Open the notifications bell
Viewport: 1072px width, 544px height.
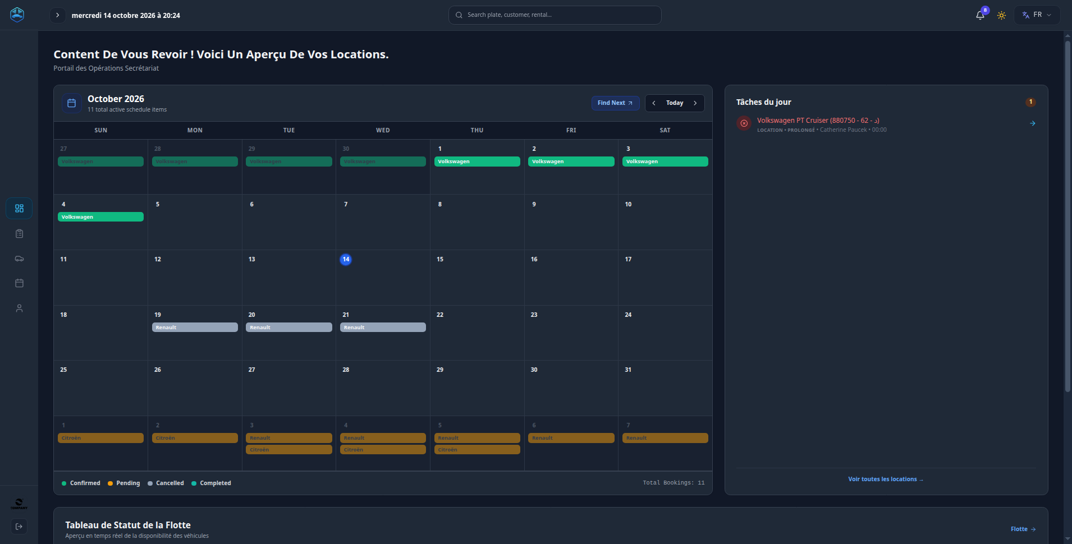(980, 15)
